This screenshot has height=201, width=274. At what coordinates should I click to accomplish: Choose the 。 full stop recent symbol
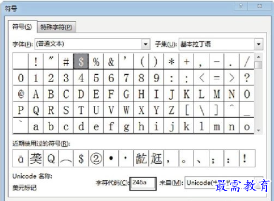[187, 158]
